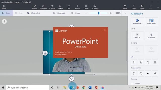This screenshot has height=90, width=161.
Task: Click Magic select in 3D selection panel
Action: point(151,22)
